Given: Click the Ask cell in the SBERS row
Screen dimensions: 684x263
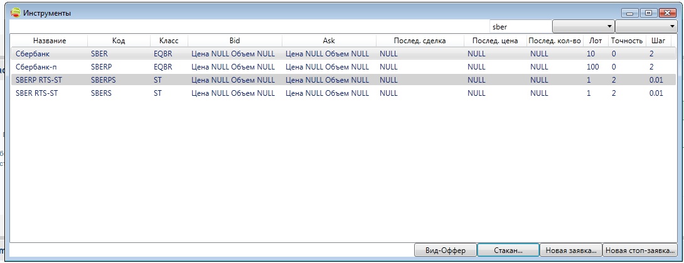Looking at the screenshot, I should [x=327, y=93].
